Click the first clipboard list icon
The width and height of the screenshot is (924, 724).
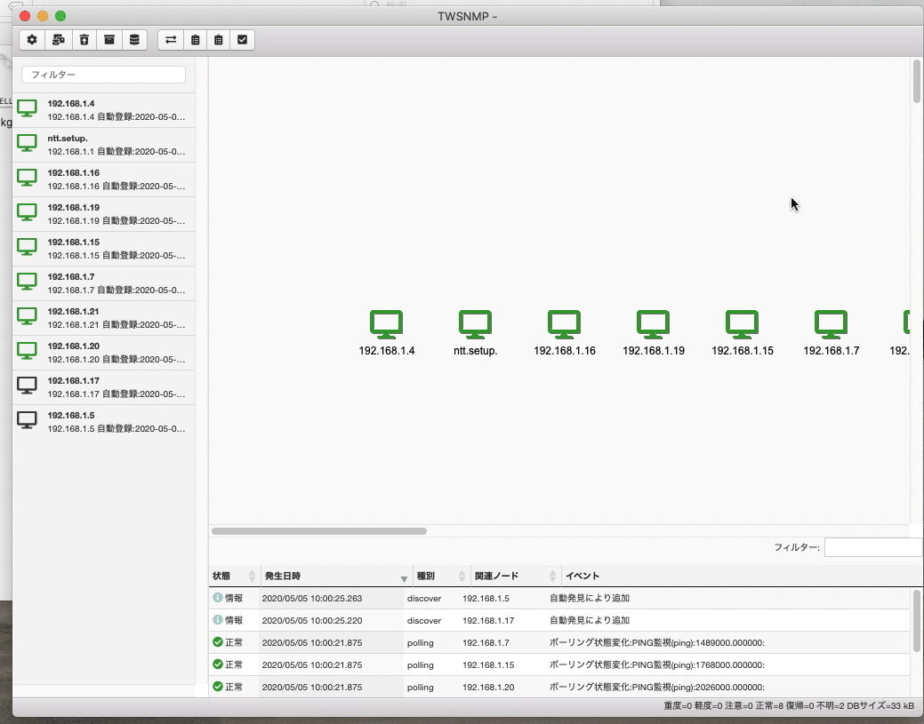pos(195,40)
